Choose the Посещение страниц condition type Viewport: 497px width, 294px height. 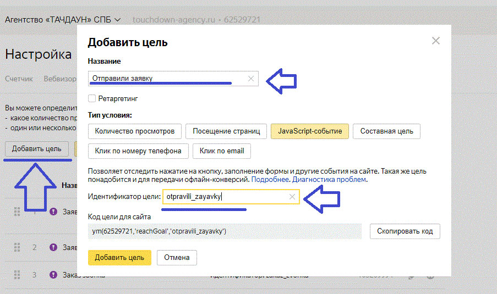226,131
